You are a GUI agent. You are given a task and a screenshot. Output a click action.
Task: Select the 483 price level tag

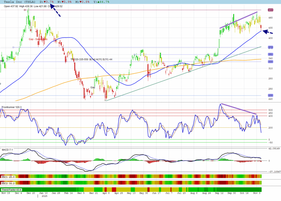[x=270, y=10]
